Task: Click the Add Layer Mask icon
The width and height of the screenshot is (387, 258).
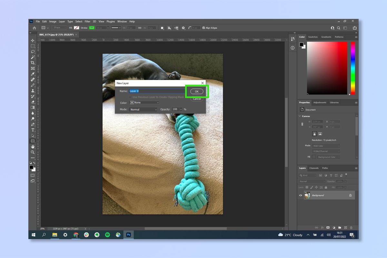Action: pos(328,227)
